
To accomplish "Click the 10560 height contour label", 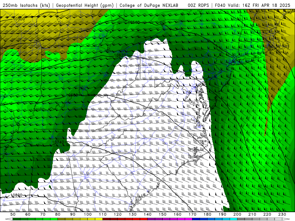I will 134,22.
